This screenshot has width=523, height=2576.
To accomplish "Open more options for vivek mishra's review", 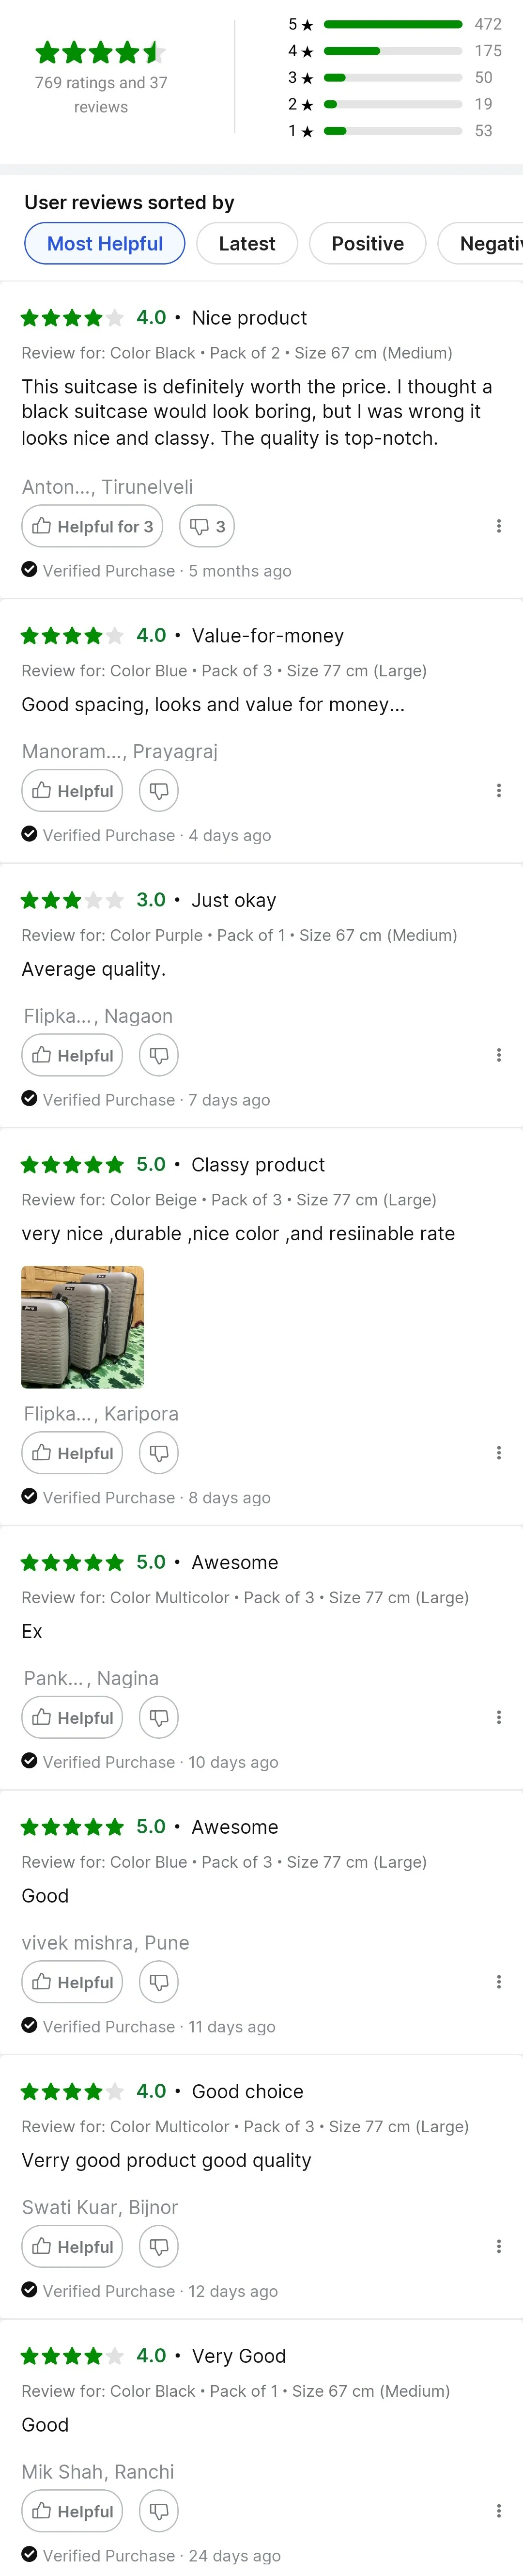I will (x=498, y=1981).
